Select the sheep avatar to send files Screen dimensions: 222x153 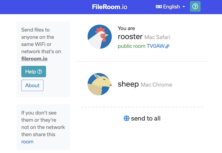pos(99,84)
